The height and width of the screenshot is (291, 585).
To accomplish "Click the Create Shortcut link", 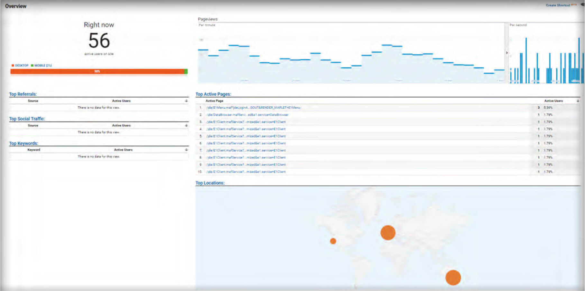I will 558,5.
